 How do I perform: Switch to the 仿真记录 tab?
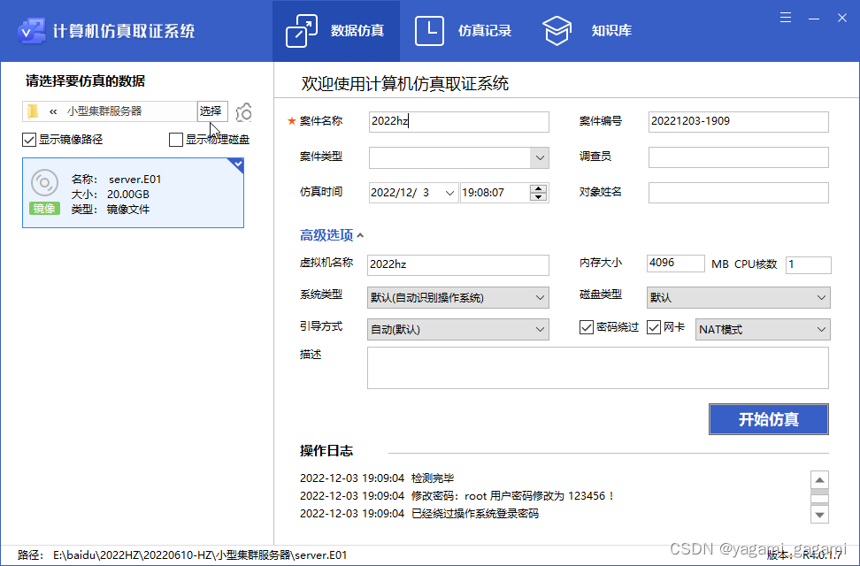pos(464,31)
